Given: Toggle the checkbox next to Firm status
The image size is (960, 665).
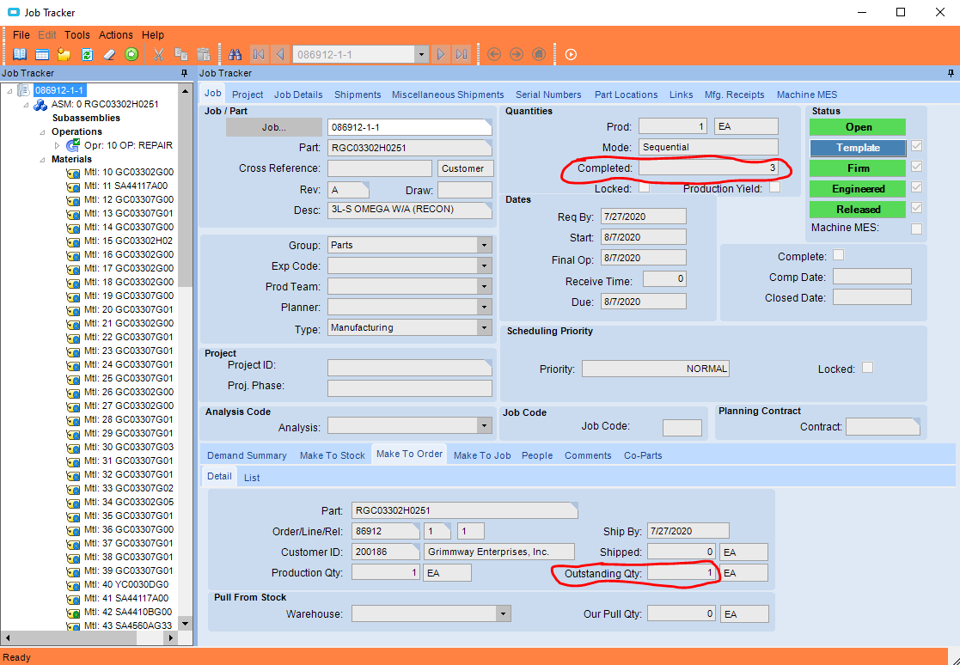Looking at the screenshot, I should [916, 167].
